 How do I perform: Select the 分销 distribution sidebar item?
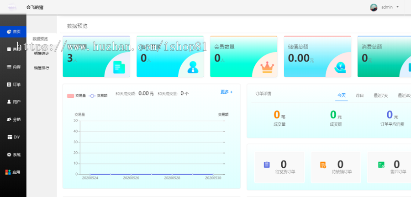pyautogui.click(x=13, y=119)
